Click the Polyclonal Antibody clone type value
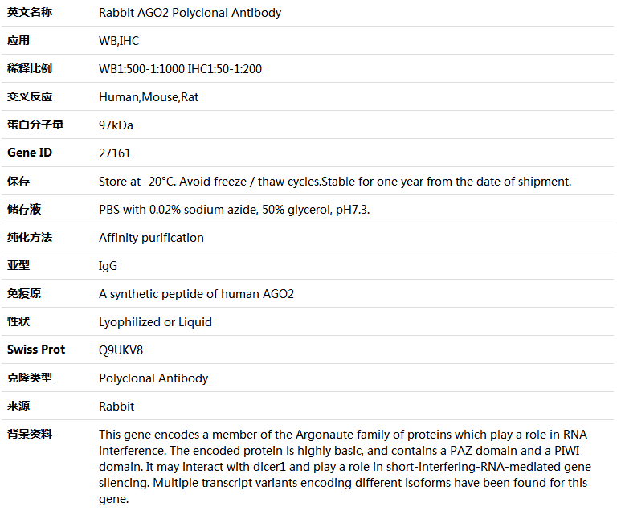Viewport: 617px width, 511px height. point(153,378)
